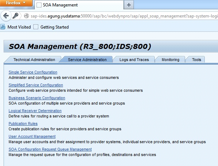Screen dimensions: 218x166
Task: Click the globe site identity icon
Action: point(26,16)
